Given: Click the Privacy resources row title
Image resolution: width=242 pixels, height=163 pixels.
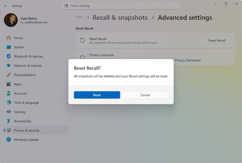Looking at the screenshot, I should (102, 55).
